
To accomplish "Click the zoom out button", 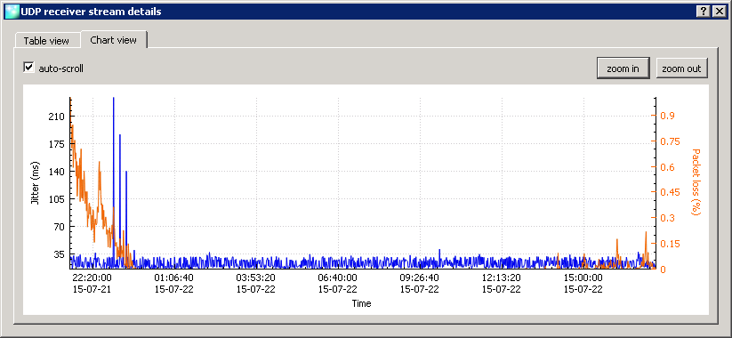I will [681, 68].
